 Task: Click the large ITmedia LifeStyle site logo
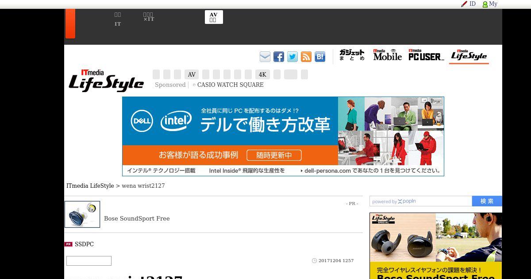coord(106,81)
